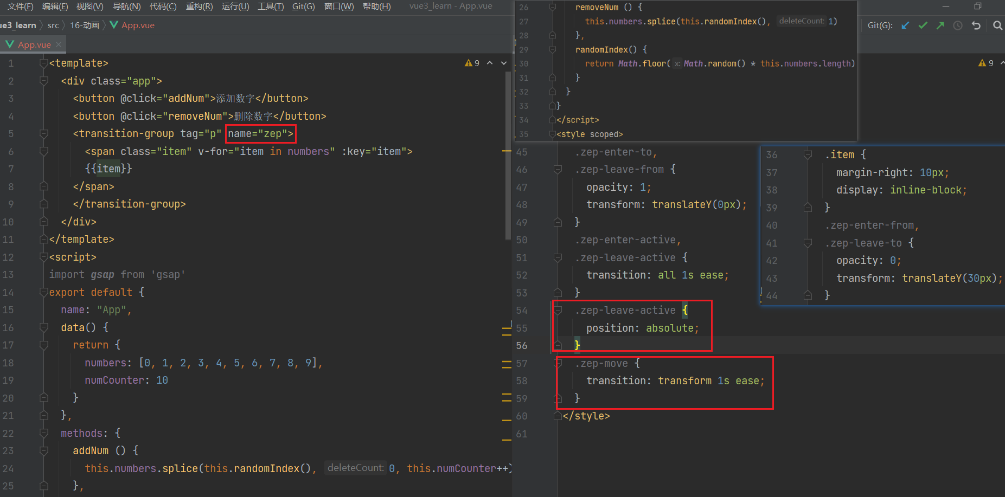Click the 'numCounter: 10' line
This screenshot has height=497, width=1005.
tap(126, 380)
